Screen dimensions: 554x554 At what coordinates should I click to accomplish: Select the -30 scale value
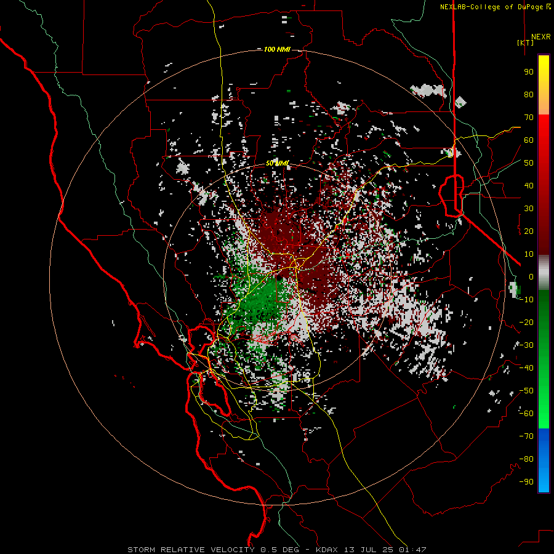[x=526, y=345]
